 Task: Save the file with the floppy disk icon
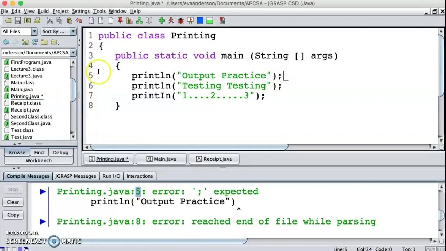[x=18, y=21]
